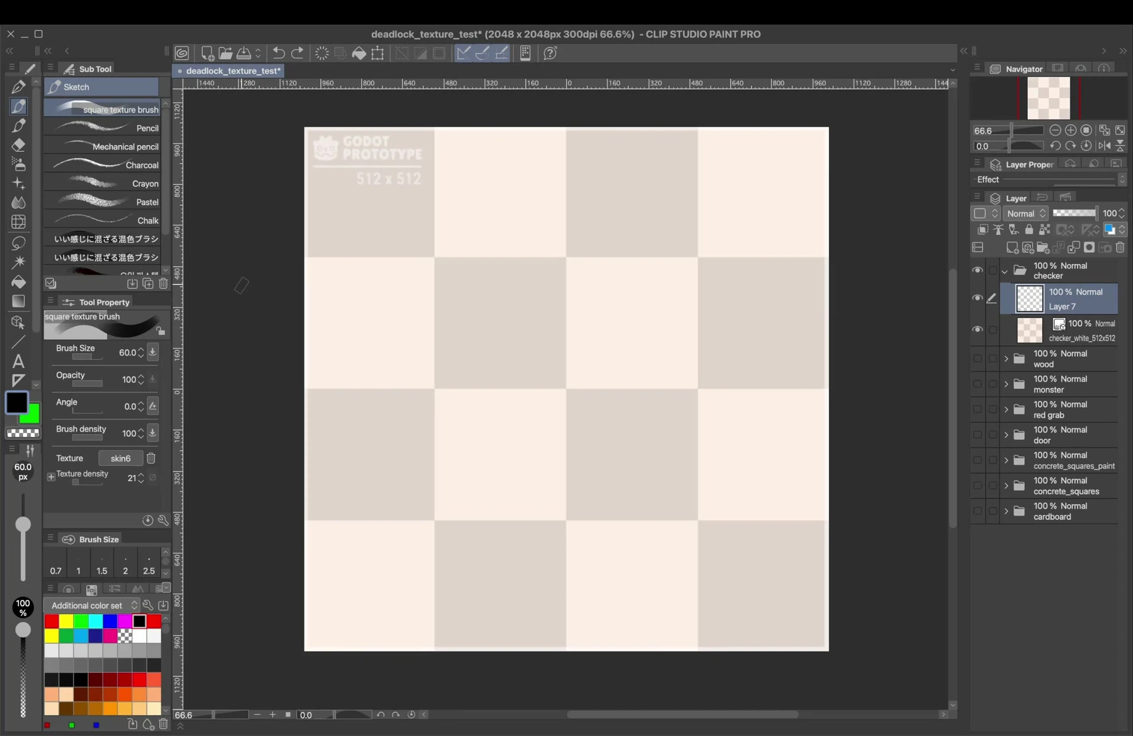Collapse the checker layer folder
Viewport: 1133px width, 736px height.
(1004, 271)
